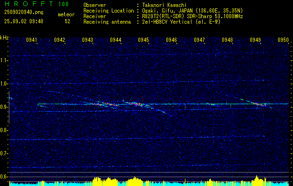This screenshot has height=186, width=293.
Task: Click the 0.9 kHz axis label
Action: 4,107
